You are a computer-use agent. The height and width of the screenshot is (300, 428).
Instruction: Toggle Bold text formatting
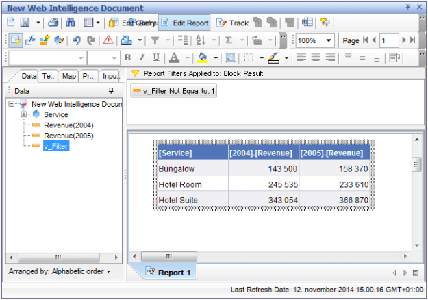[x=127, y=58]
